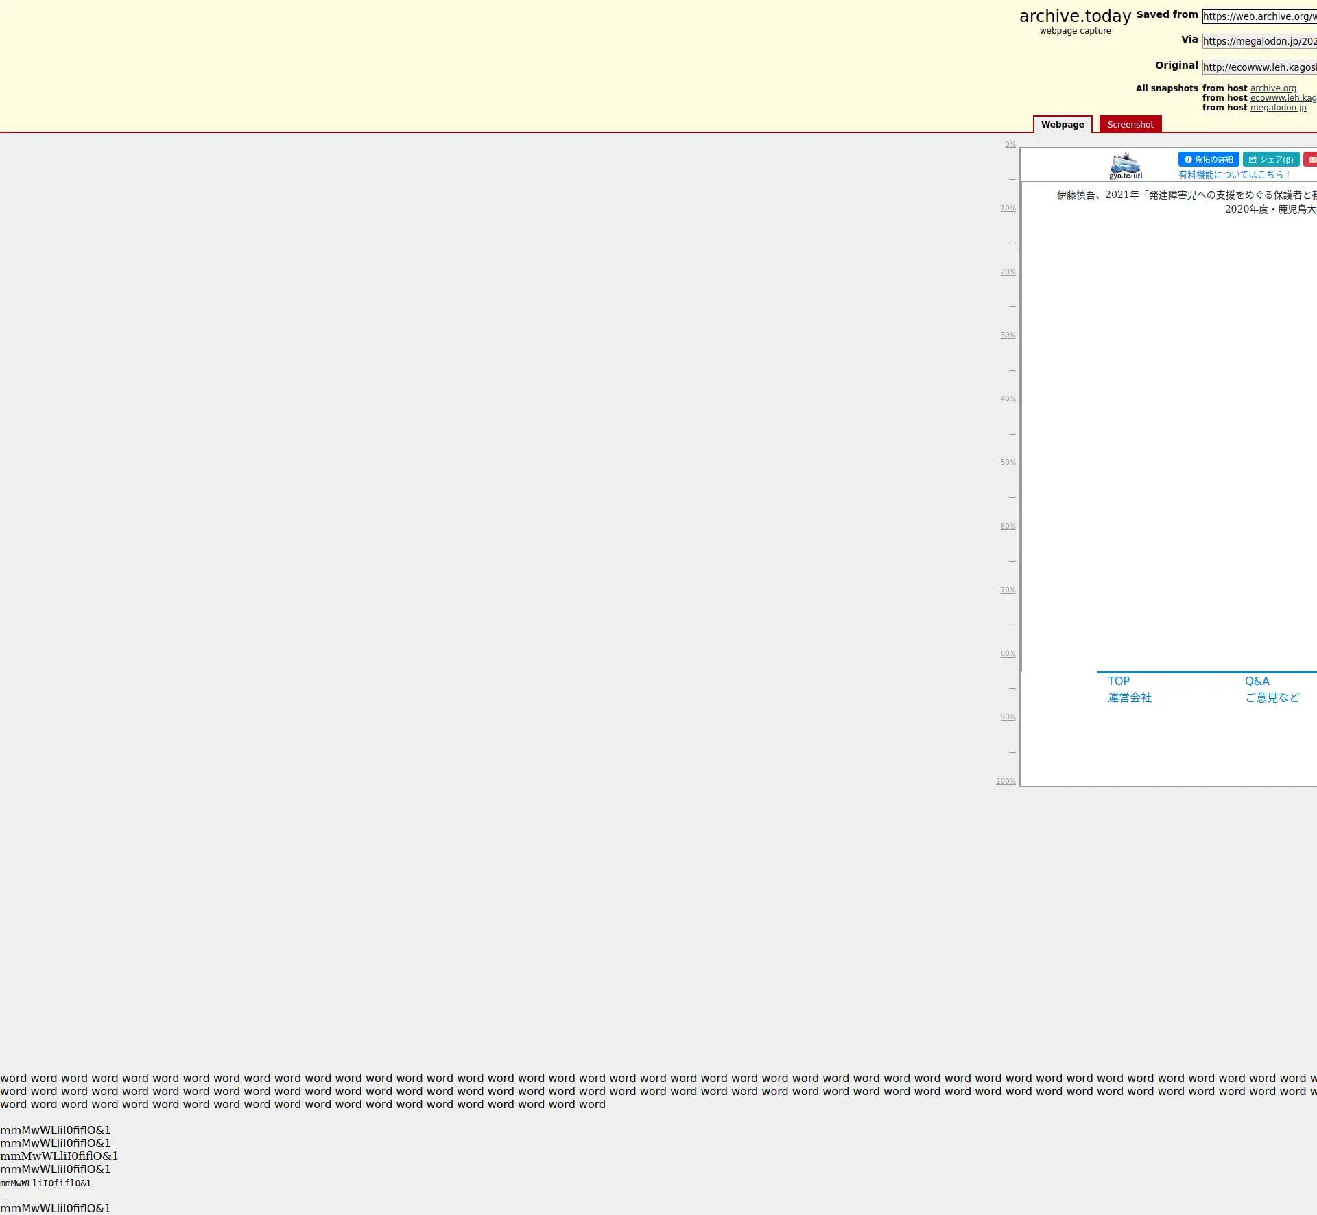1317x1215 pixels.
Task: Jump to the 50% page marker
Action: [1008, 463]
